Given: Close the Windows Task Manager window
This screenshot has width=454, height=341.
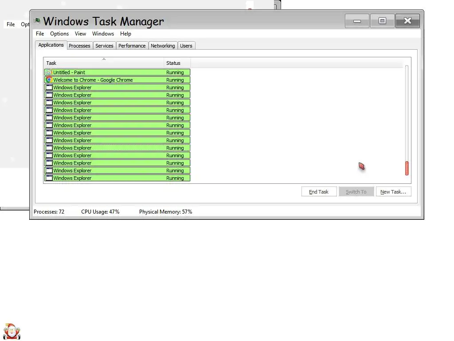Looking at the screenshot, I should (407, 21).
